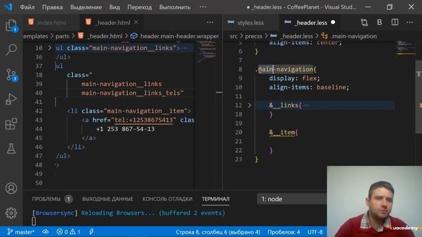This screenshot has height=237, width=422.
Task: Open the ВЫХОДНЫЕ ДАННЫЕ panel tab
Action: pos(107,199)
